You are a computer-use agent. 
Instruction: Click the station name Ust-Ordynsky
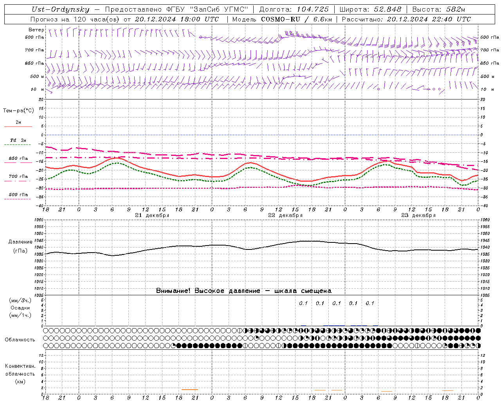[60, 9]
